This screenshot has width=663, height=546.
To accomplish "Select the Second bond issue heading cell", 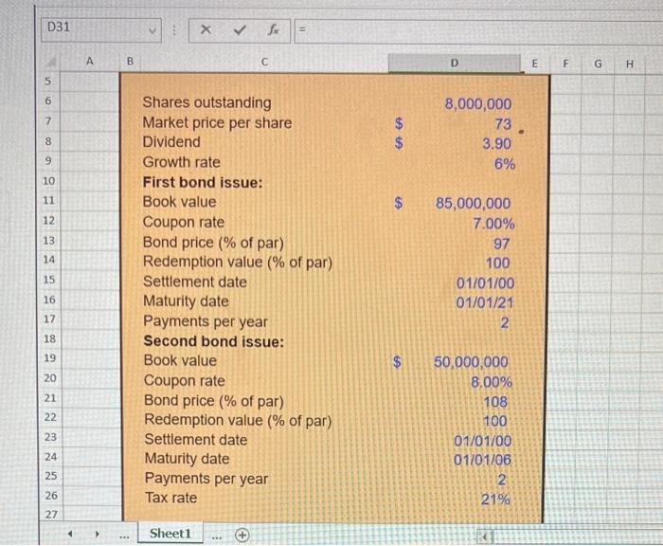I will (213, 341).
